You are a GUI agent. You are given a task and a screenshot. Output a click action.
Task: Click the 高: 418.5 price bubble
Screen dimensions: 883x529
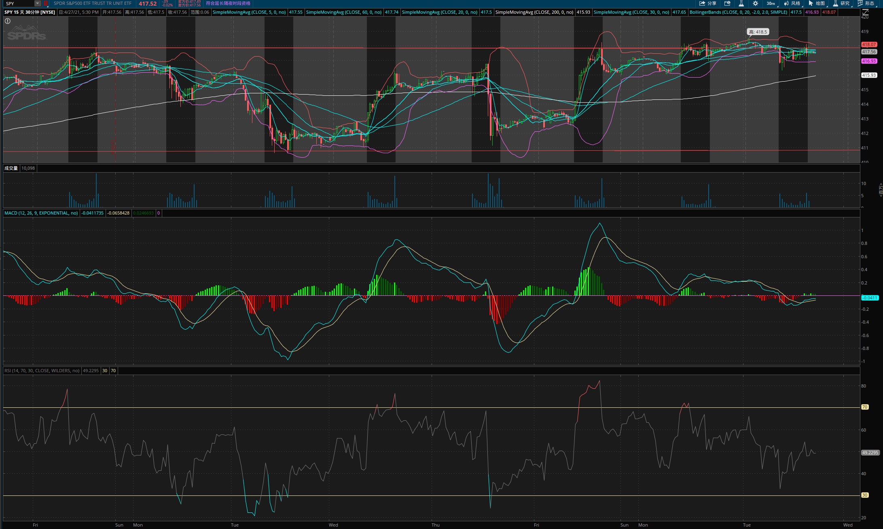[758, 32]
